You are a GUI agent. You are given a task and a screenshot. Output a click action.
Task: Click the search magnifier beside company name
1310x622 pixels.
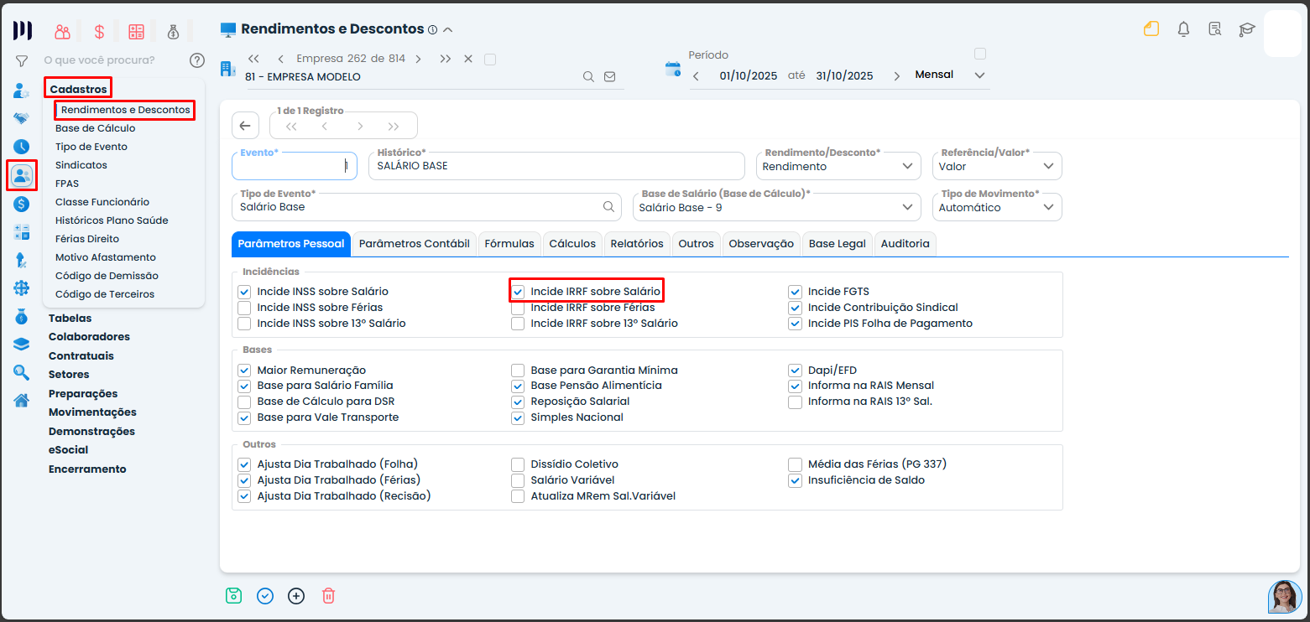tap(589, 76)
